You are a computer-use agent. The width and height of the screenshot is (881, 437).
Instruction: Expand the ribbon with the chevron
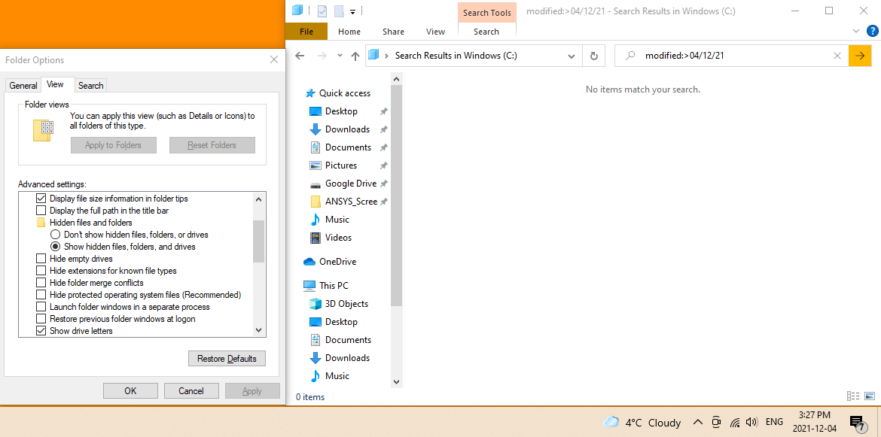[856, 32]
